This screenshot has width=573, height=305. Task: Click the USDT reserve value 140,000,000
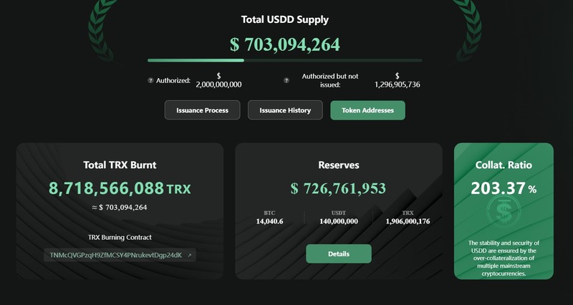pyautogui.click(x=339, y=221)
